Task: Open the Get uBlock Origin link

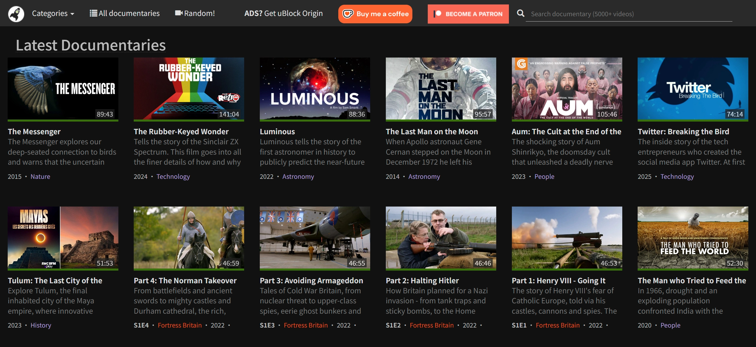Action: coord(283,13)
